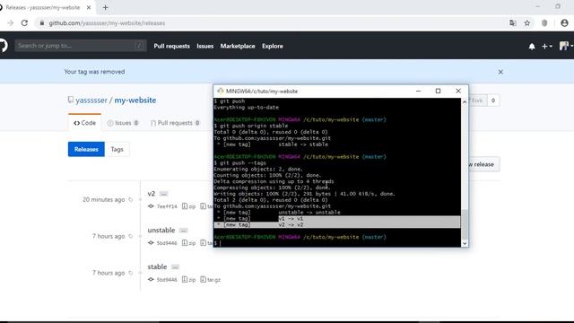Open a new browser tab
The width and height of the screenshot is (574, 323).
[x=106, y=7]
